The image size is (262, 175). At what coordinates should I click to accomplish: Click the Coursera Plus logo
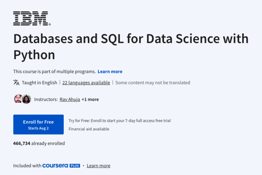61,165
